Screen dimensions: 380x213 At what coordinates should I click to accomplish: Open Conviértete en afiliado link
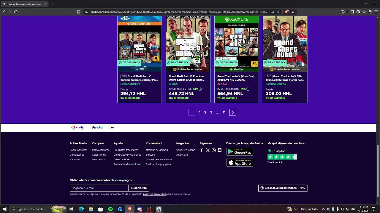pos(159,159)
